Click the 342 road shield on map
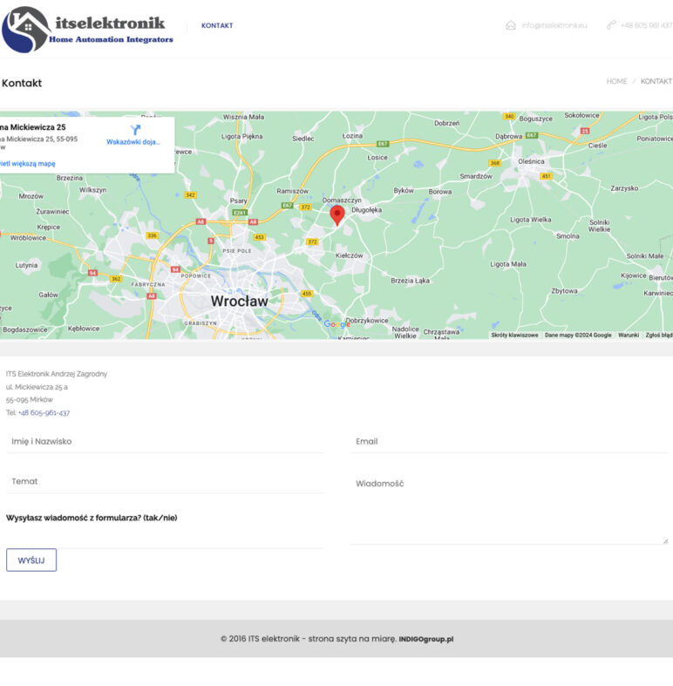This screenshot has height=686, width=673. [x=190, y=195]
